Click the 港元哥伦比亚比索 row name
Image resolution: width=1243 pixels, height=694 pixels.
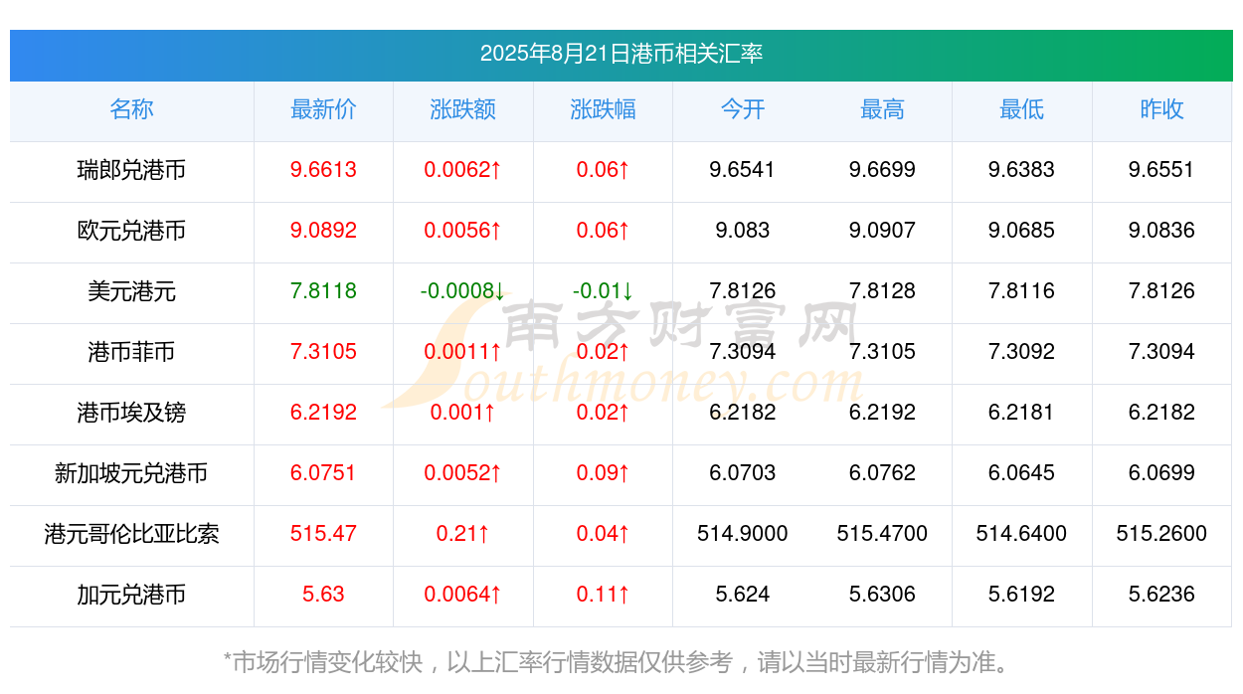click(x=131, y=534)
